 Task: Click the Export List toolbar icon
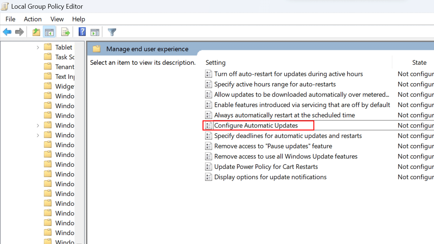65,32
